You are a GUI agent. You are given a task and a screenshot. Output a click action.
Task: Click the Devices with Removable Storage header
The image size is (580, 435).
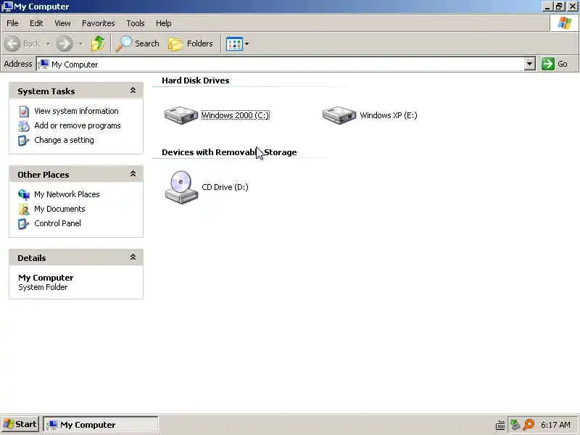click(x=229, y=152)
